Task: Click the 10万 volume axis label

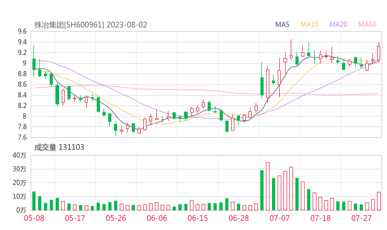Action: pos(19,197)
